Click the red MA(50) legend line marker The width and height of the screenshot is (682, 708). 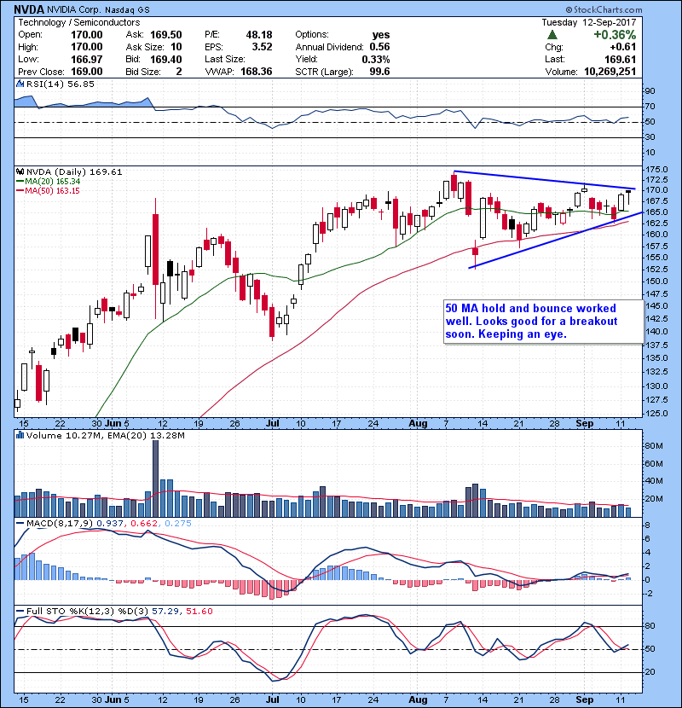(x=19, y=191)
